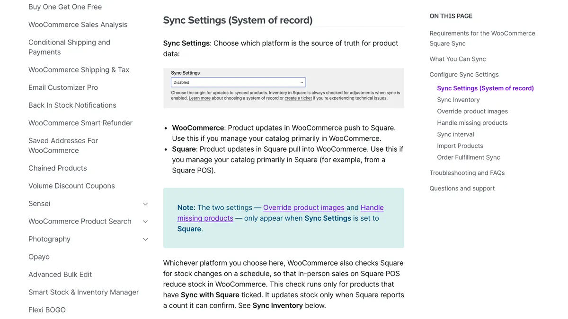This screenshot has width=568, height=319.
Task: Jump to Sync interval section
Action: coord(455,134)
